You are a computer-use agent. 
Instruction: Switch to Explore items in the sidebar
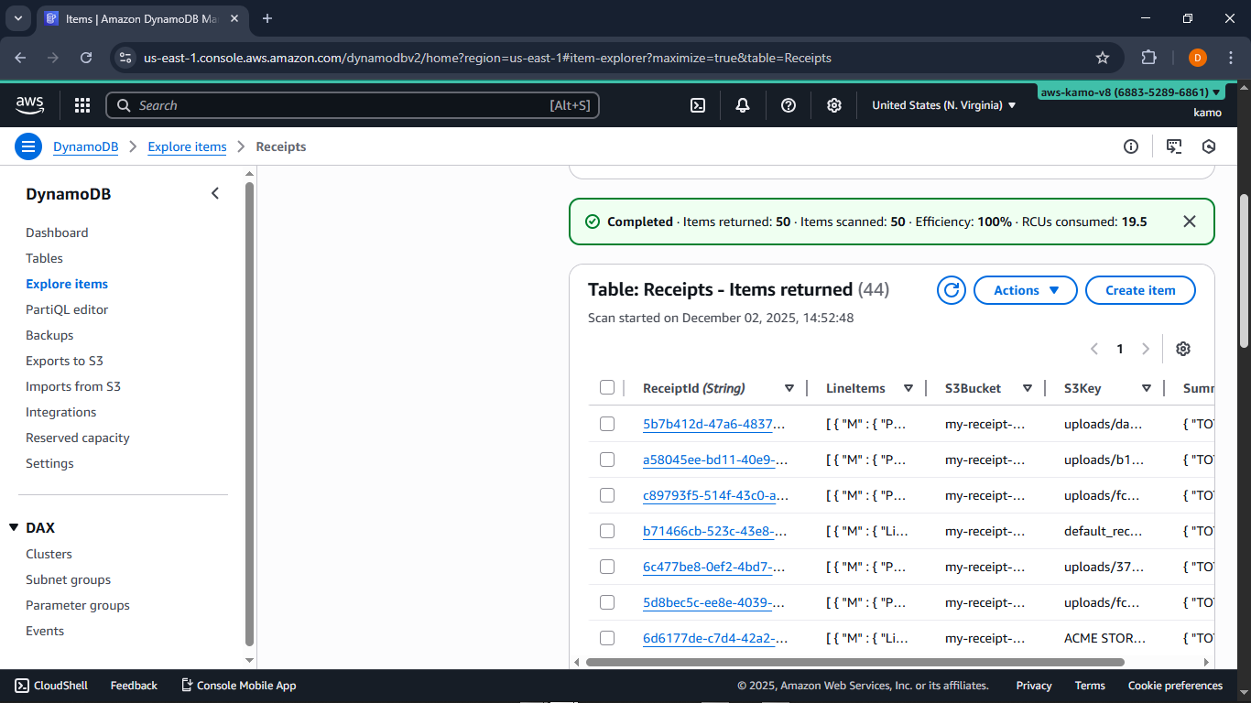tap(66, 284)
